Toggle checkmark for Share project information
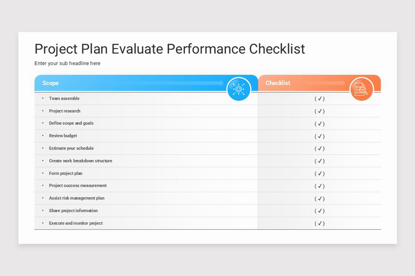The image size is (415, 276). point(320,211)
